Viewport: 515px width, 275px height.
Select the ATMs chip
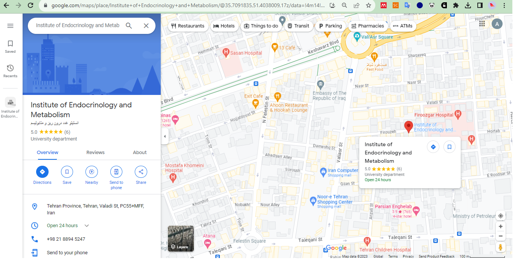pos(402,26)
